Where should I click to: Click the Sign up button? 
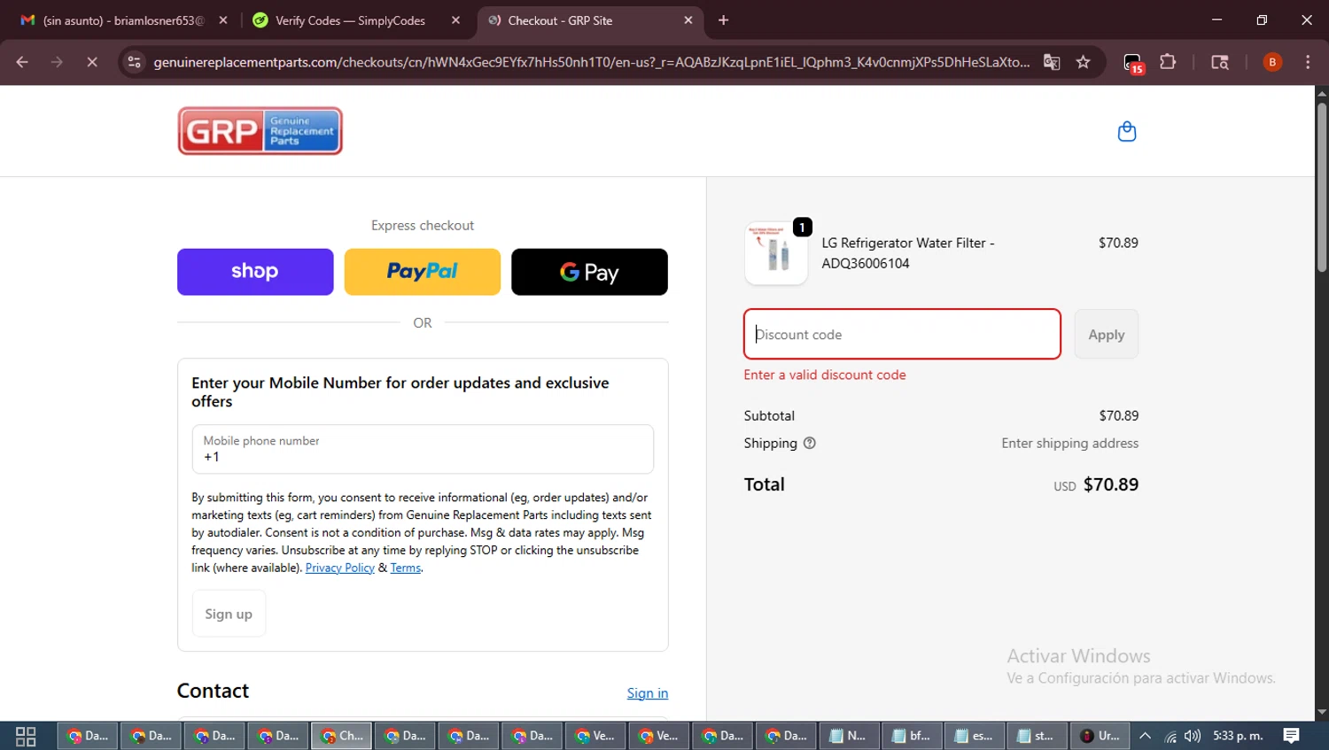pos(229,614)
